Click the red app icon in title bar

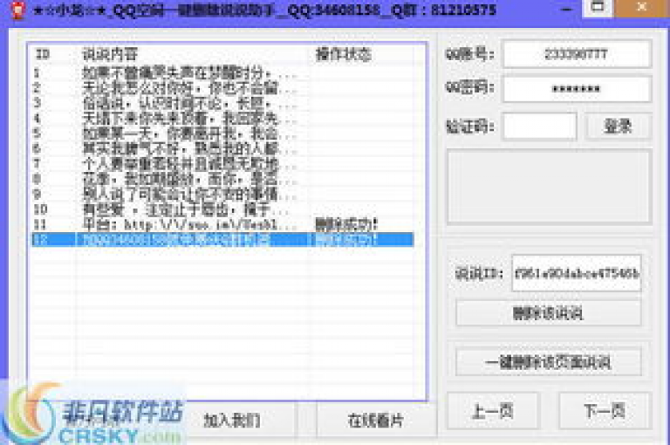coord(17,9)
